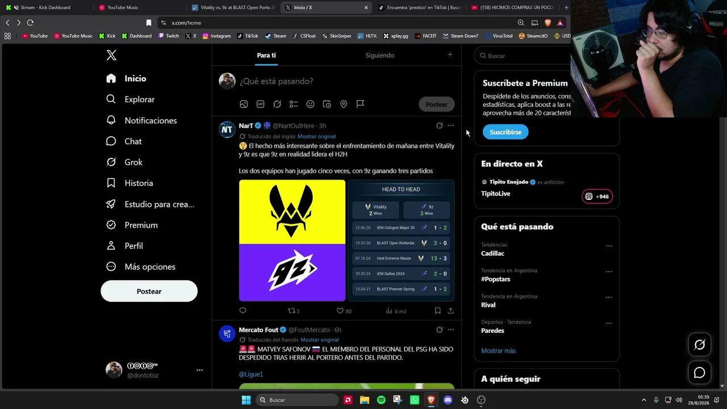
Task: Tag a location in the post
Action: click(344, 104)
